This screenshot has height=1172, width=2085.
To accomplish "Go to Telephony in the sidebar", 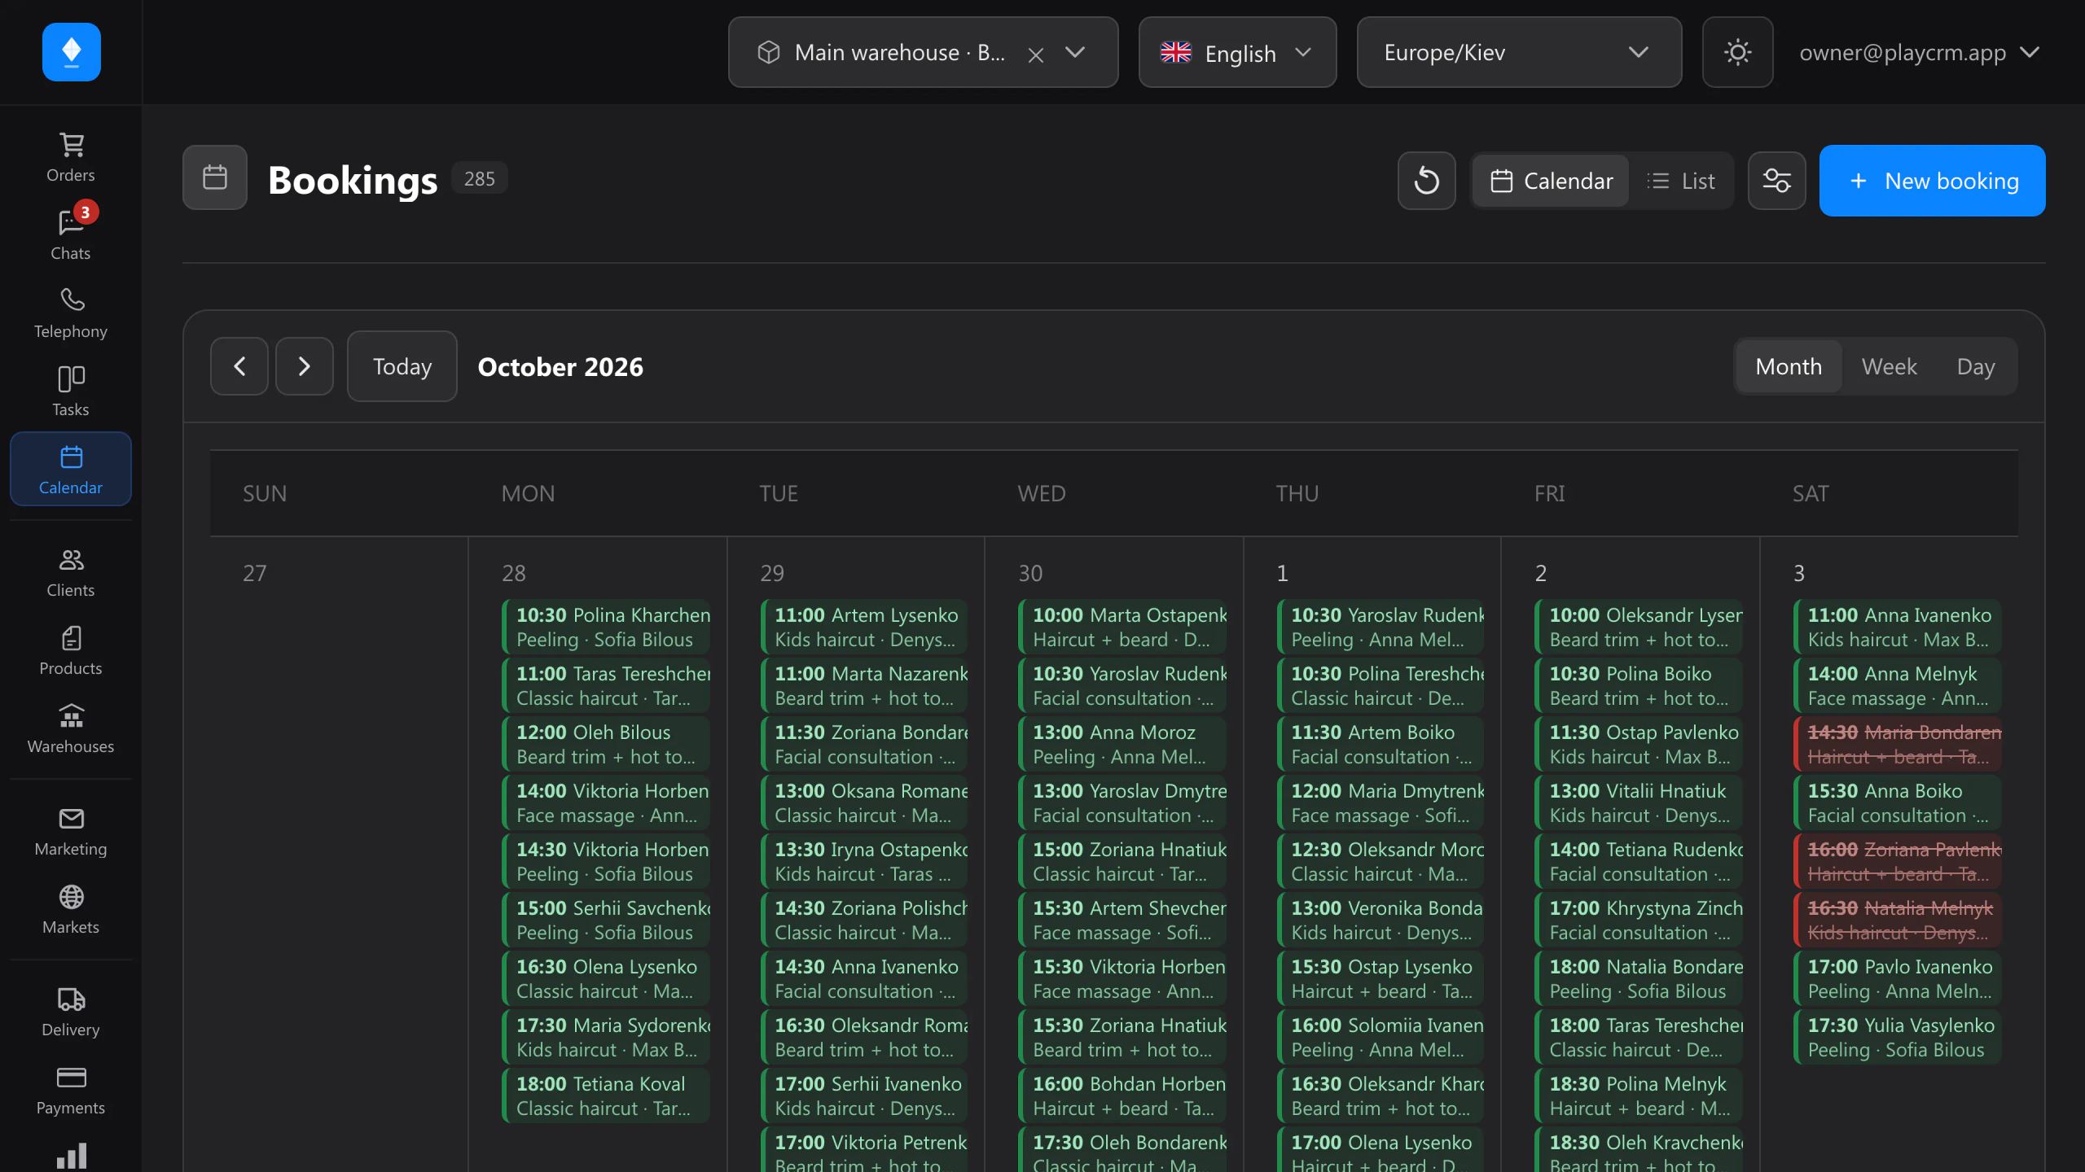I will (x=71, y=313).
